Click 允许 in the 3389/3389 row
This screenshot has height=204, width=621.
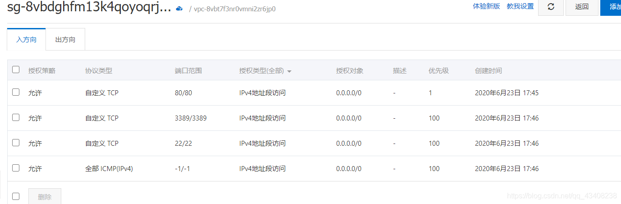coord(35,118)
